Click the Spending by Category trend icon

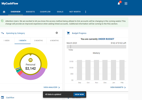[2, 33]
